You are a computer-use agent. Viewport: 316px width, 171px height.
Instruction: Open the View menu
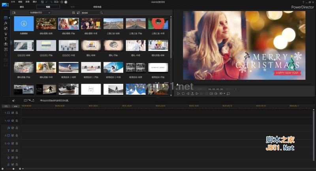coord(27,2)
